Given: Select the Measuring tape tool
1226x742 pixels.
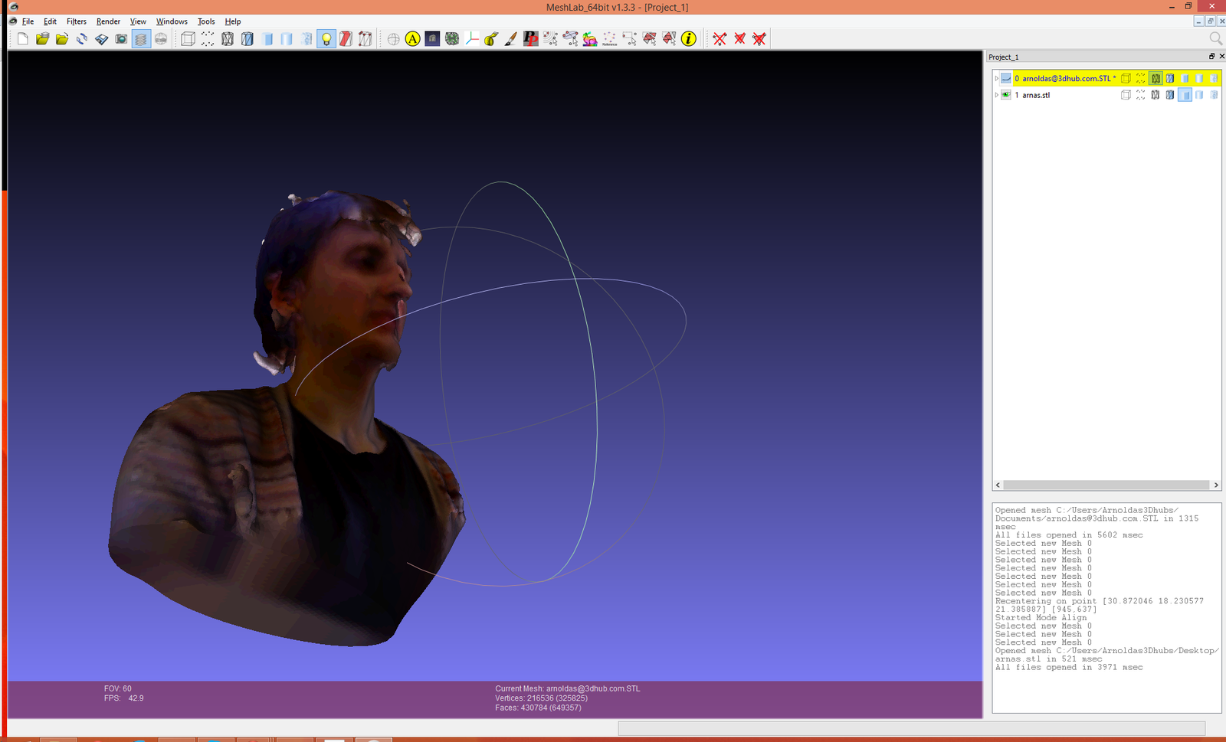Looking at the screenshot, I should (x=491, y=39).
